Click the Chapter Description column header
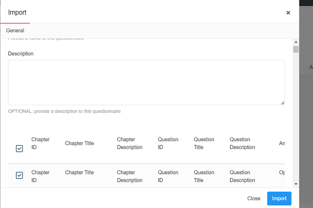 point(130,143)
